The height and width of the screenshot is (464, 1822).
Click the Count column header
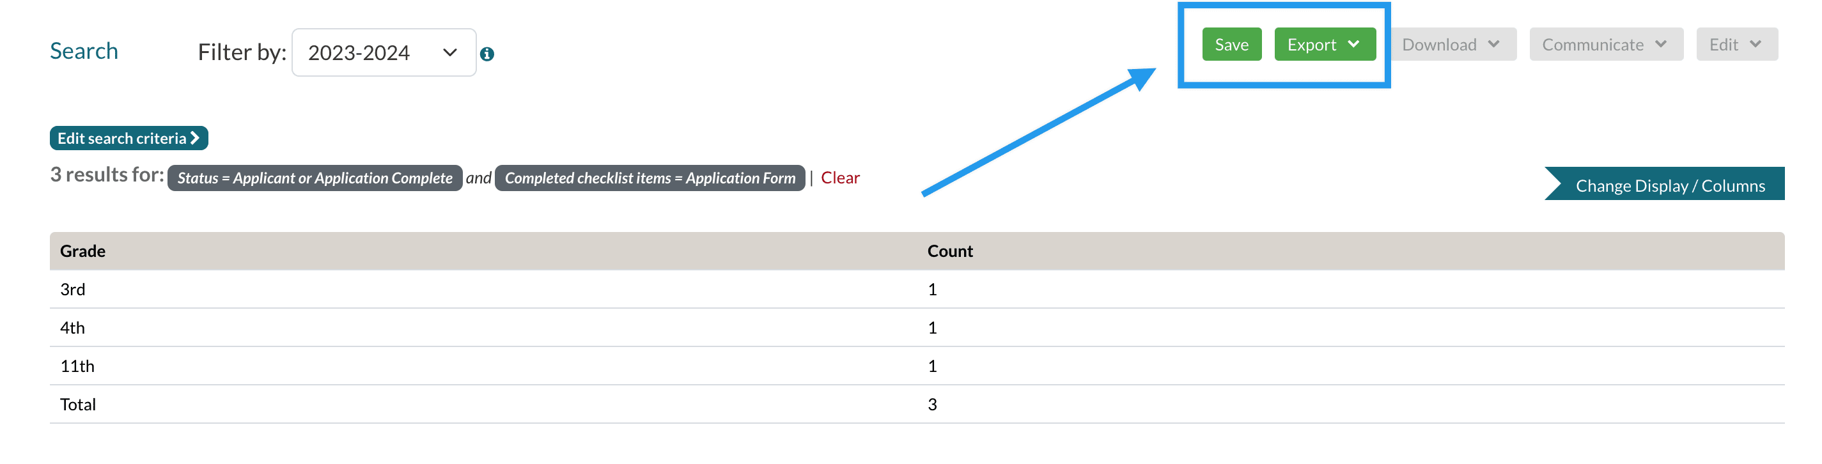(x=950, y=251)
